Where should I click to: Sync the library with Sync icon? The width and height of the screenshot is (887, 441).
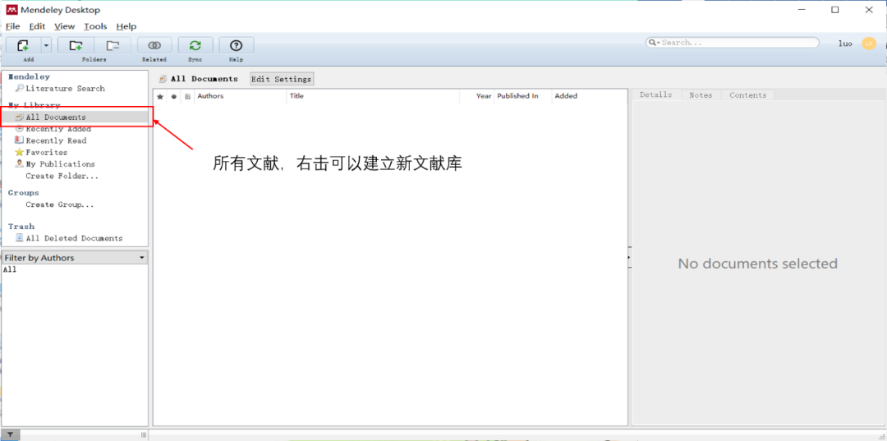(195, 45)
